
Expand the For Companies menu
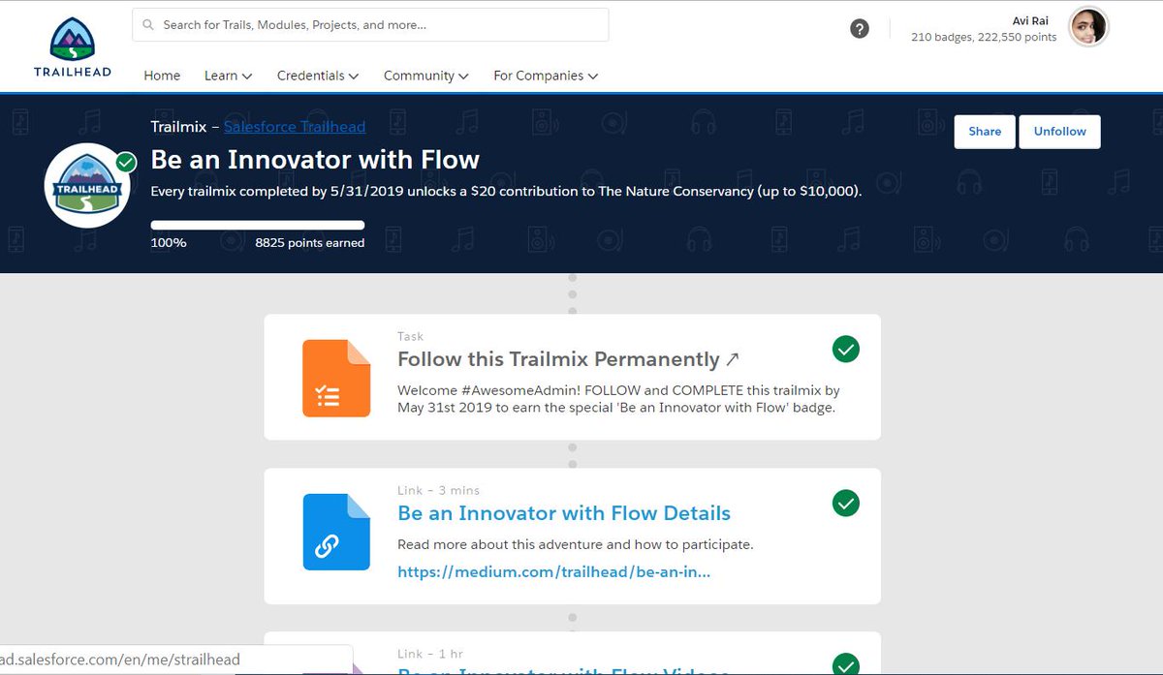pos(546,76)
